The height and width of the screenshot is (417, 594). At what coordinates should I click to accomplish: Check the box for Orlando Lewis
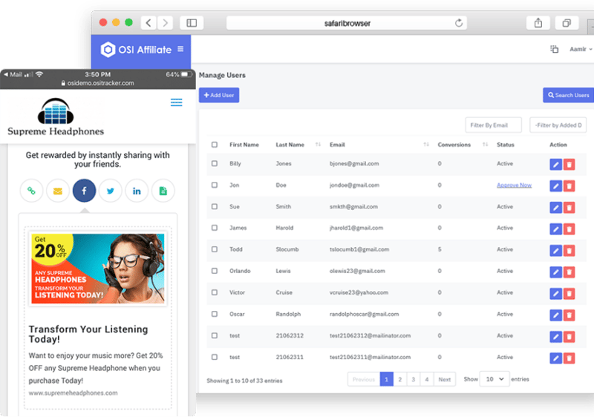click(x=215, y=271)
